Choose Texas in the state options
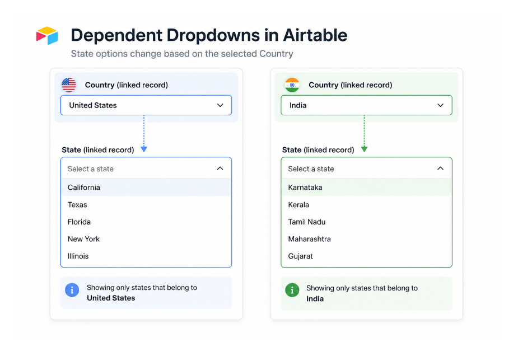518x356 pixels. [x=146, y=204]
